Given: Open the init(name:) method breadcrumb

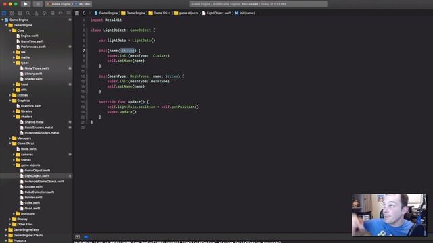Looking at the screenshot, I should (x=245, y=13).
